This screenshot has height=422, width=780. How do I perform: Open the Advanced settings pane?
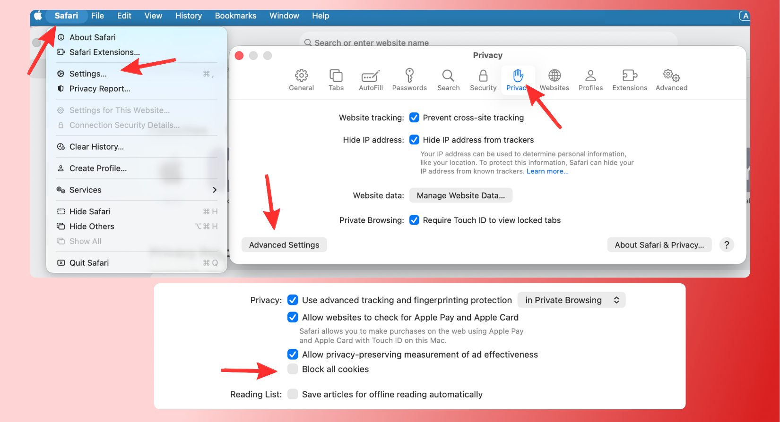point(671,80)
